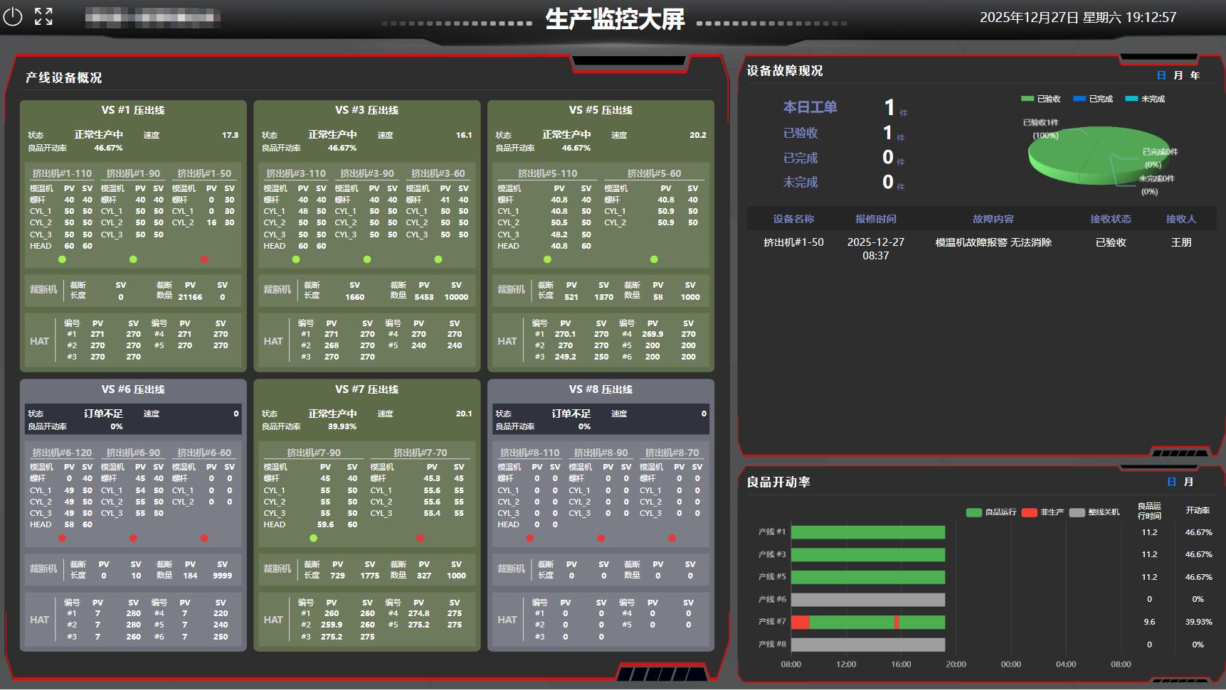Toggle 已验收 legend in the fault pie chart

1041,99
